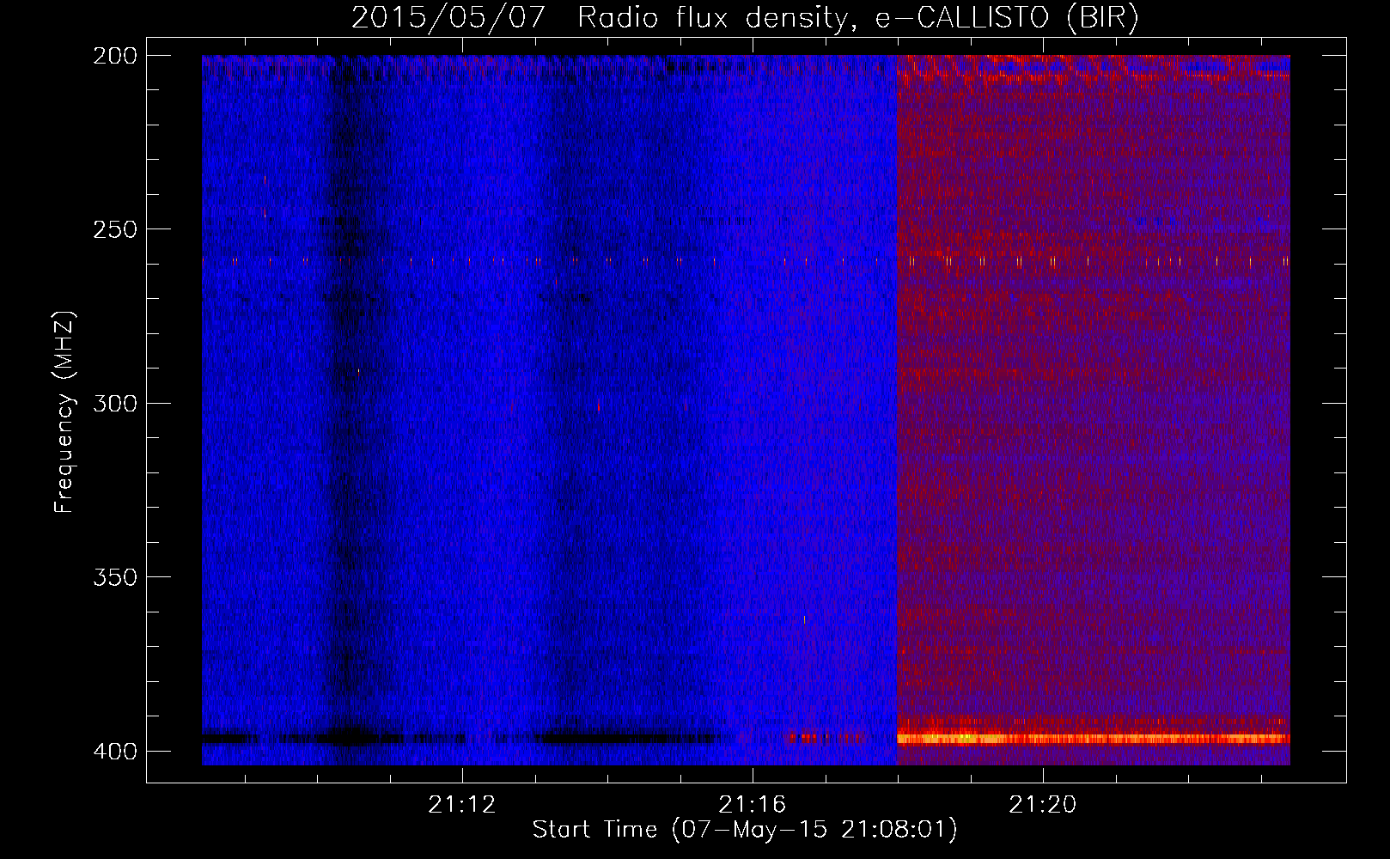1390x859 pixels.
Task: Click the 21:20 time tick label
Action: click(1043, 805)
